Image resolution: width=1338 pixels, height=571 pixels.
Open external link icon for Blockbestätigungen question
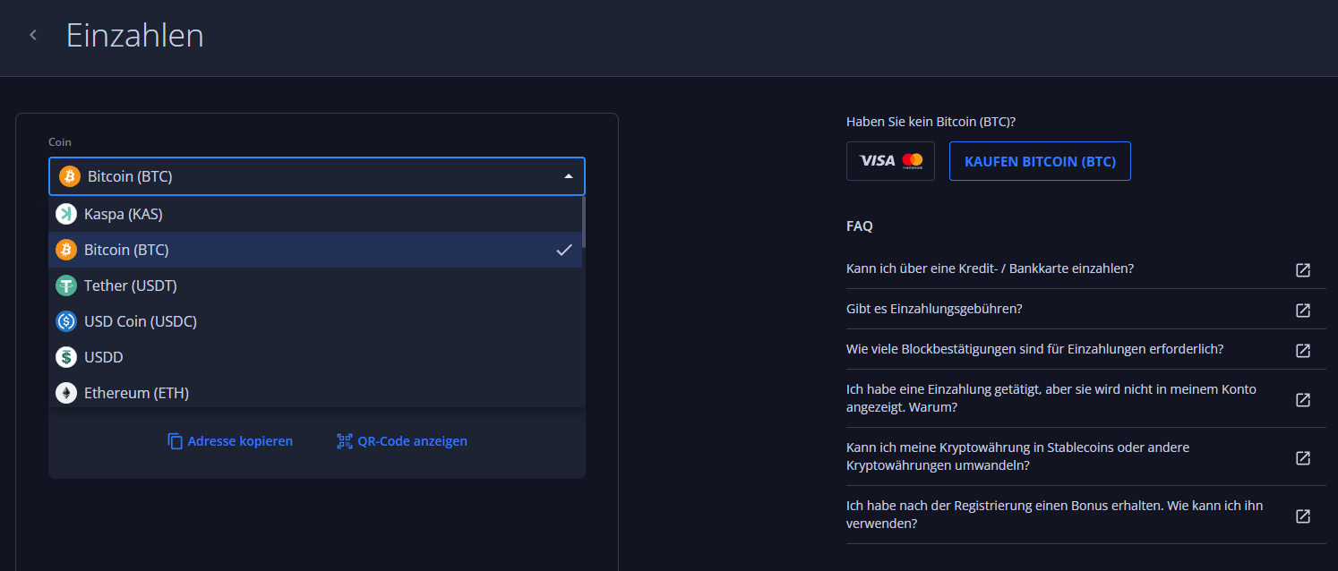point(1303,350)
